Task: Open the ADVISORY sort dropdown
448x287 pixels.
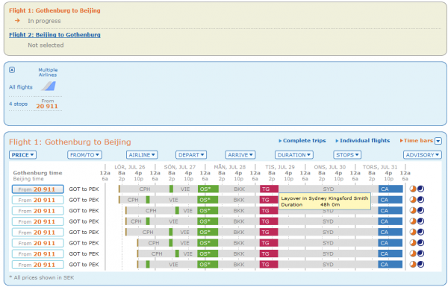Action: 423,155
